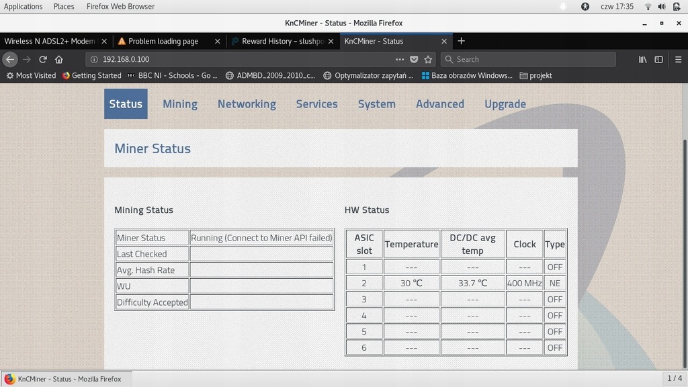Click the 'Miner Status' heading
The image size is (688, 387).
[153, 148]
